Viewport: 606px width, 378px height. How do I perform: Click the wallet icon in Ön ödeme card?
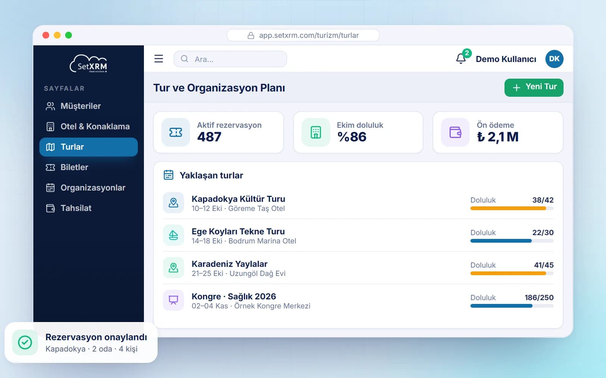coord(455,132)
